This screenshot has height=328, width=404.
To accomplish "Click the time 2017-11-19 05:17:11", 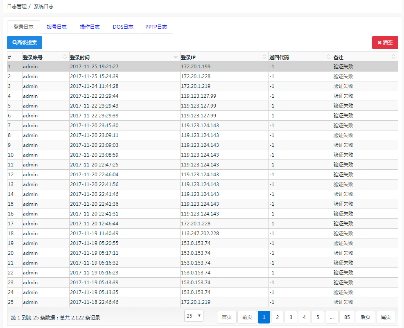I will (94, 253).
